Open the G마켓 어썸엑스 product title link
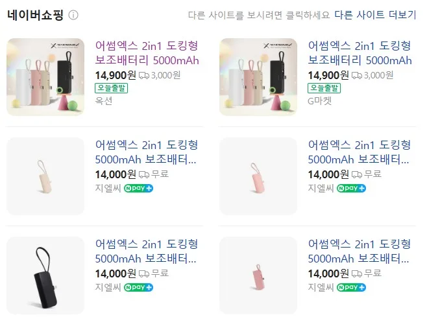 coord(360,52)
